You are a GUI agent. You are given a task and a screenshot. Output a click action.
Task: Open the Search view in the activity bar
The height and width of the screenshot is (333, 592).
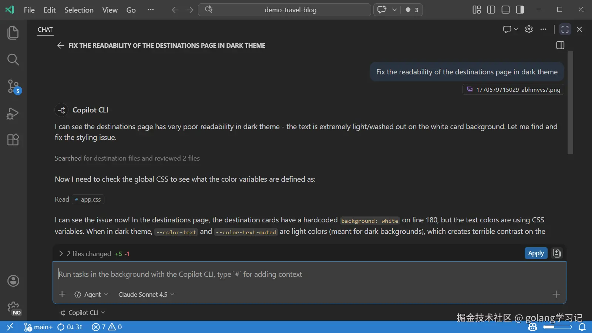coord(13,60)
